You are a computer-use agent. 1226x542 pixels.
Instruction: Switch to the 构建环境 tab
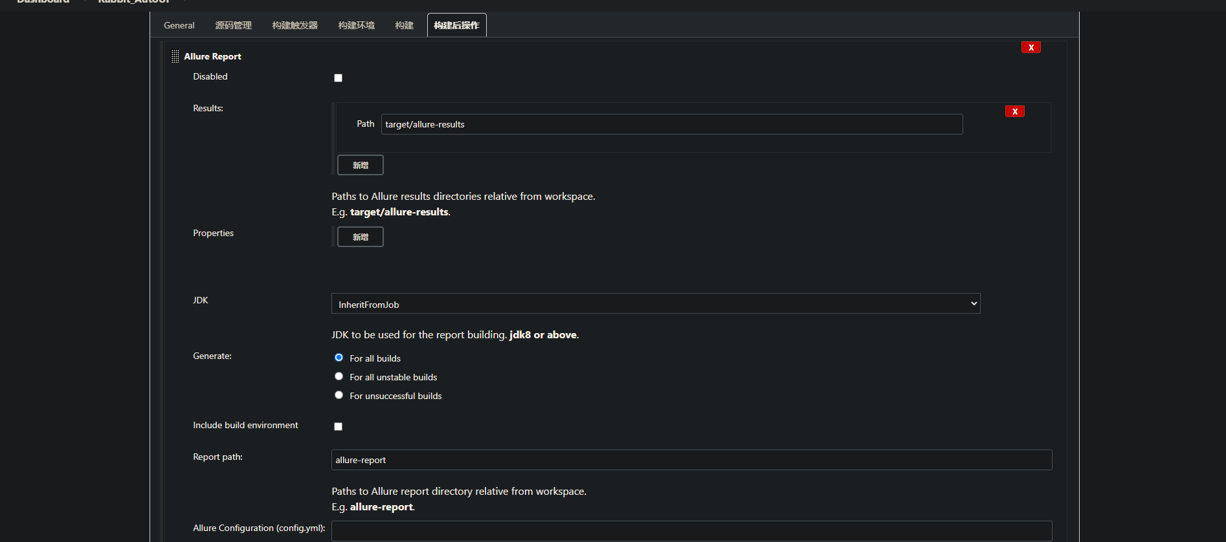click(x=356, y=25)
